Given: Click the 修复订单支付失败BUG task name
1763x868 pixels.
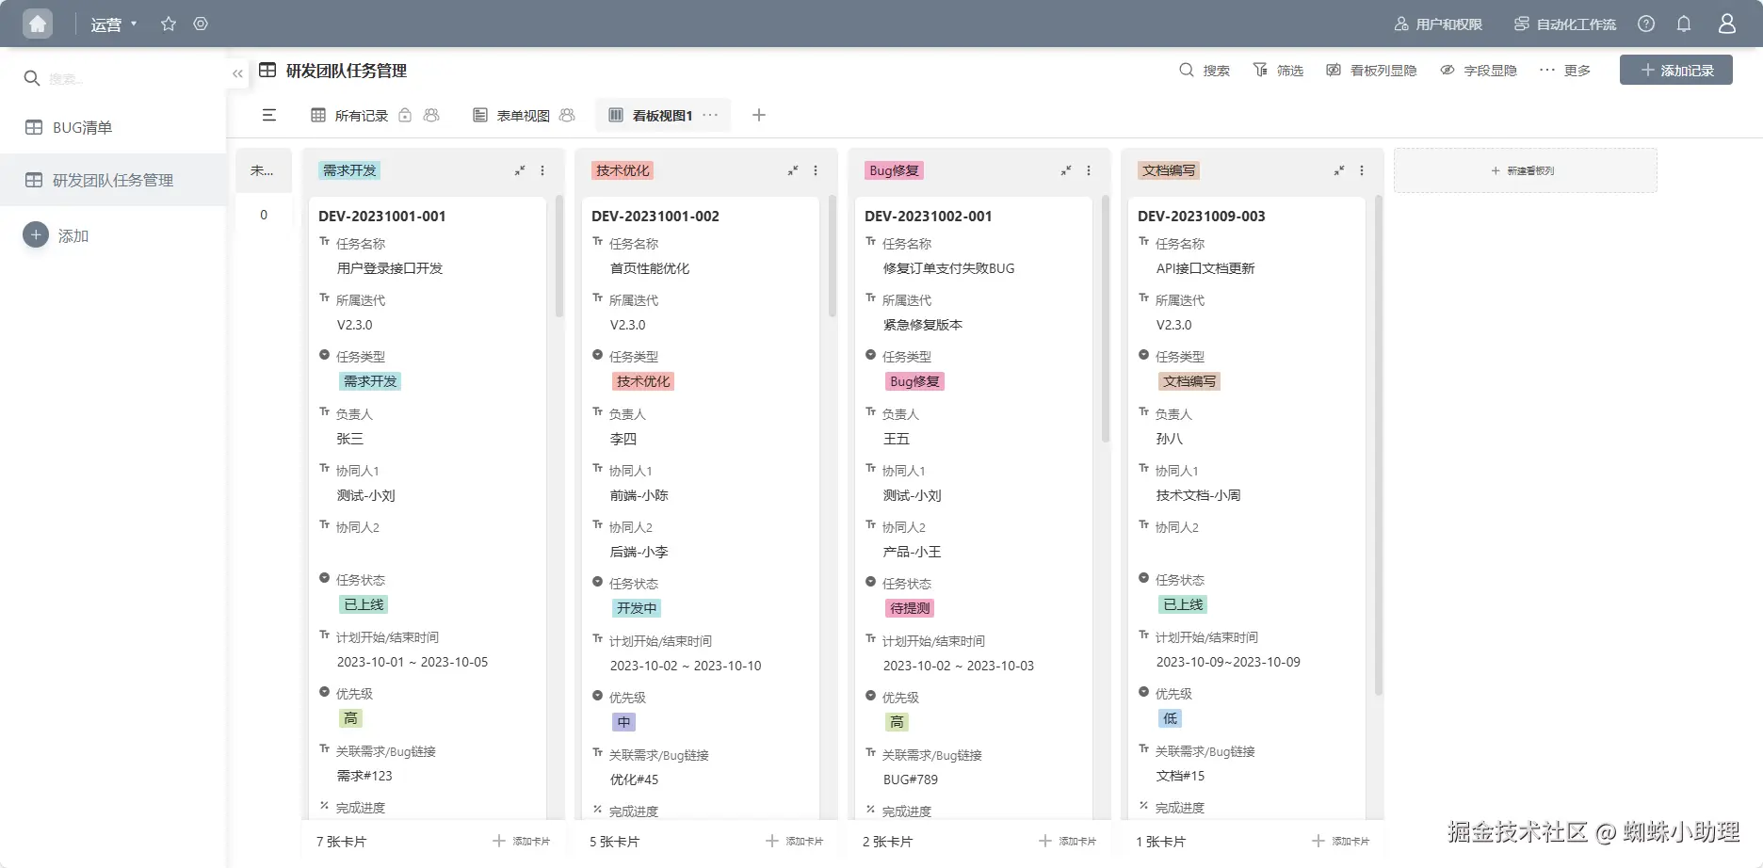Looking at the screenshot, I should pyautogui.click(x=949, y=268).
